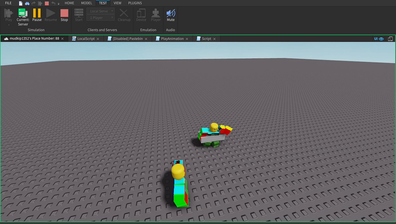Run Cleanup for local servers
Image resolution: width=396 pixels, height=224 pixels.
124,15
